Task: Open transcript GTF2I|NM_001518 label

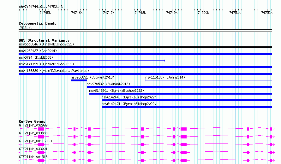Action: [x=33, y=157]
